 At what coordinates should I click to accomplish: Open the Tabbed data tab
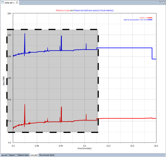click(23, 155)
